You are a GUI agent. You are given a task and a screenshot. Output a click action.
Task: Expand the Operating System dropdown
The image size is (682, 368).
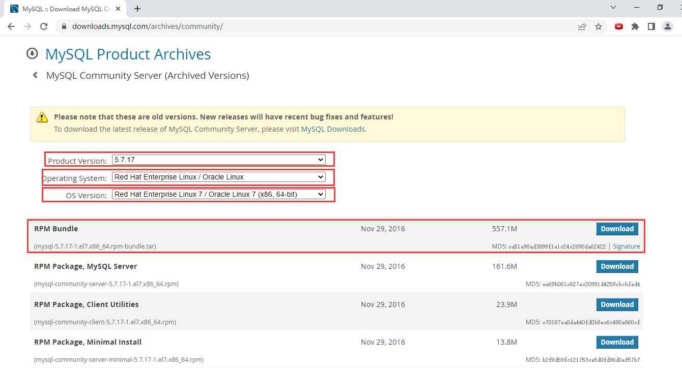pos(218,177)
